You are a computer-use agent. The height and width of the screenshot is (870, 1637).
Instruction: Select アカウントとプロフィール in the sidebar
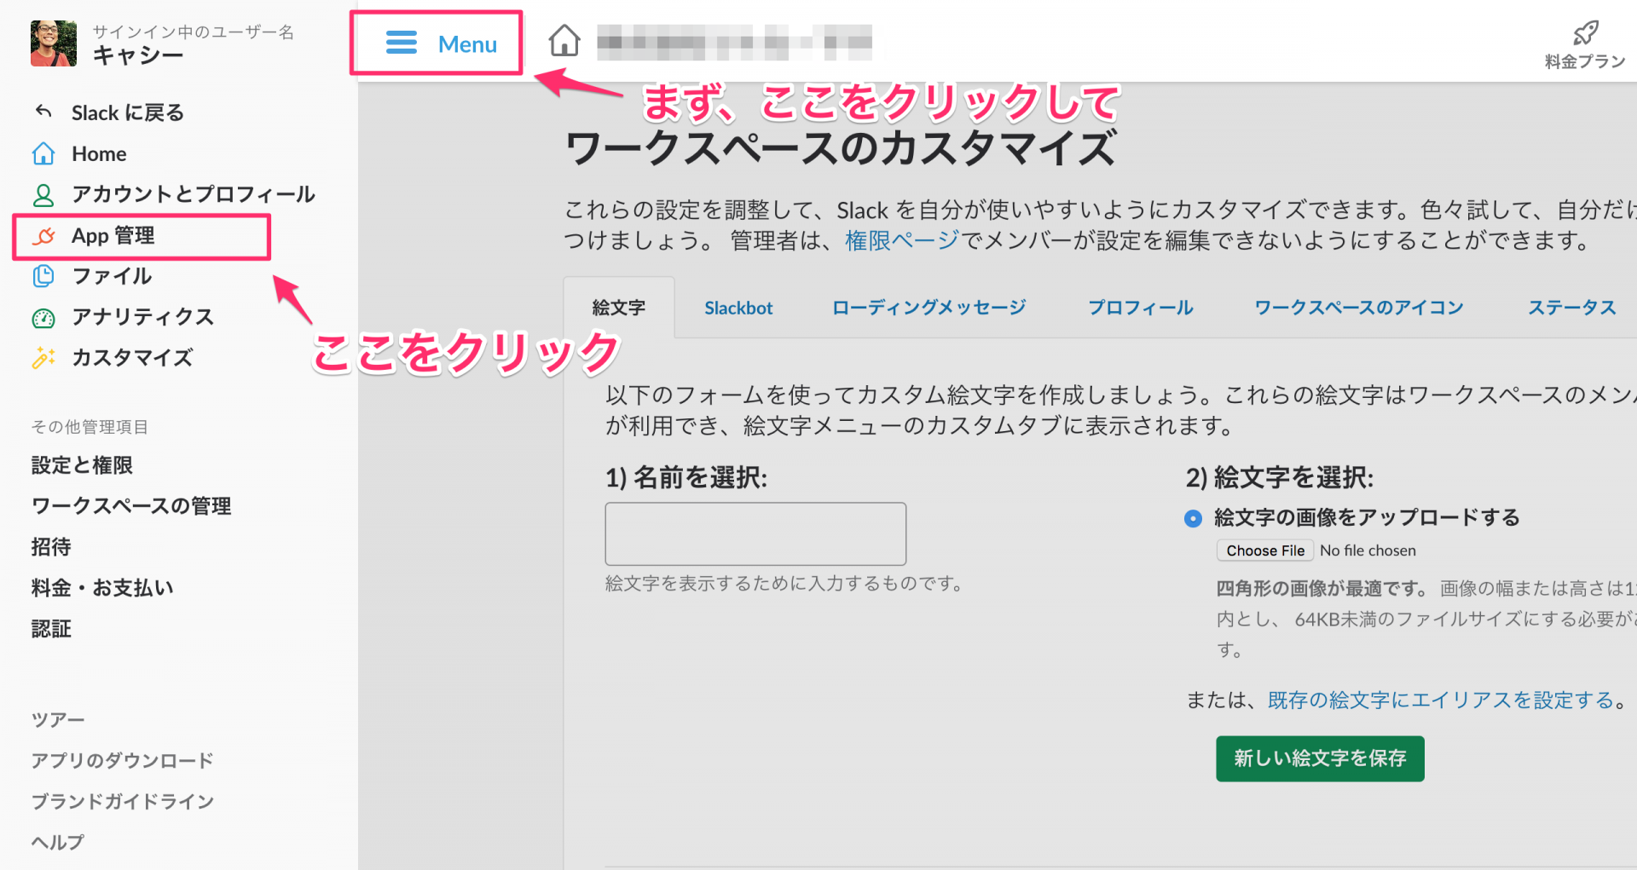coord(192,194)
